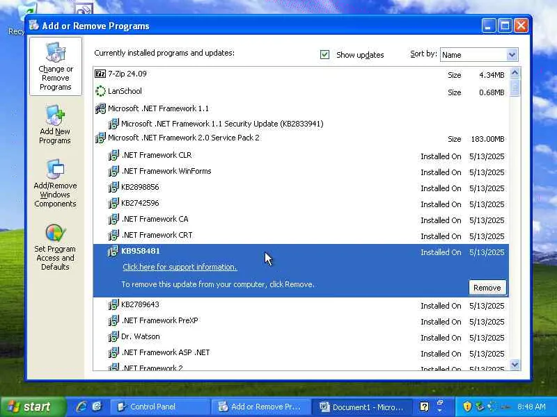Click the 4.34MB size value

tap(492, 75)
